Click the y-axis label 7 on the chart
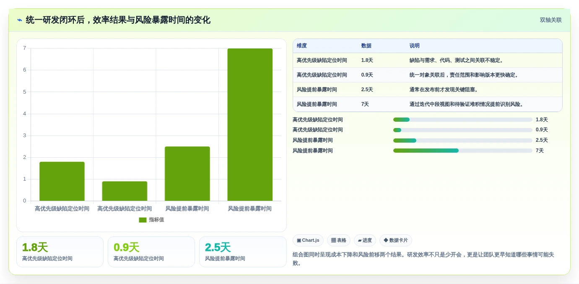 click(x=25, y=48)
